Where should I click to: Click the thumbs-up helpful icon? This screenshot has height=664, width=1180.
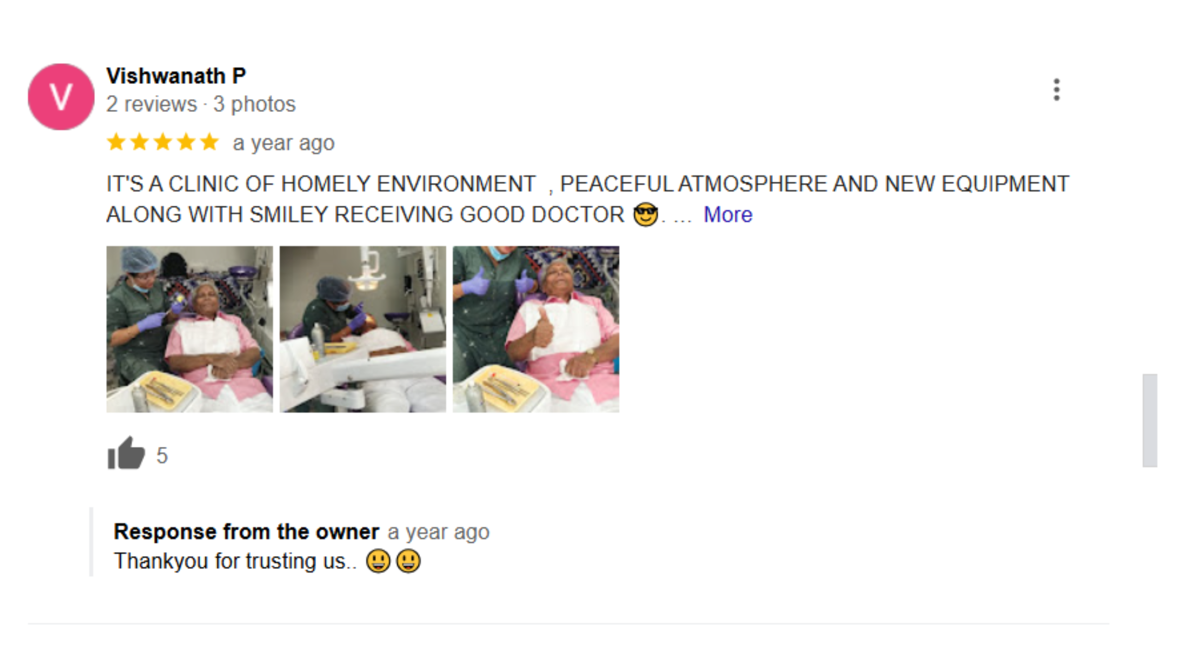coord(126,453)
